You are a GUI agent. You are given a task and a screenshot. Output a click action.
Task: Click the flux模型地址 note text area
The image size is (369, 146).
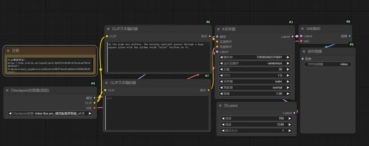pyautogui.click(x=50, y=65)
